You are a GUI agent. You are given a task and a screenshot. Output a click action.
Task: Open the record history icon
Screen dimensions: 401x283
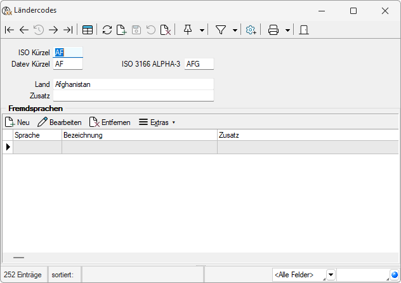tap(39, 30)
